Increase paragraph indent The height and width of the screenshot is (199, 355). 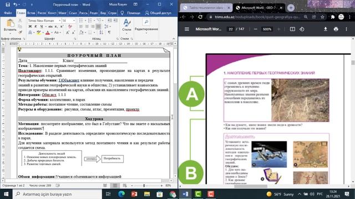115,20
